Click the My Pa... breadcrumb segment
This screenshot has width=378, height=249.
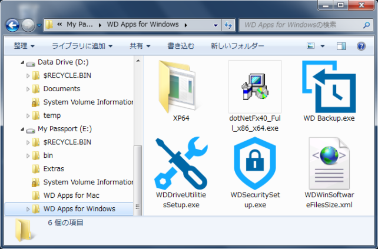pos(80,25)
